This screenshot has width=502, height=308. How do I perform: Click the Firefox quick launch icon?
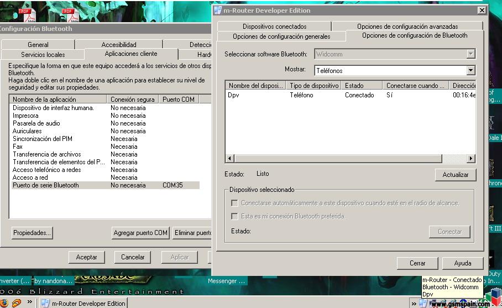click(x=4, y=303)
